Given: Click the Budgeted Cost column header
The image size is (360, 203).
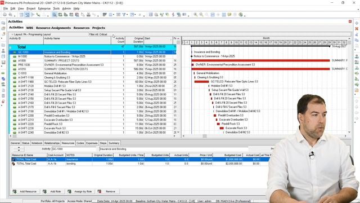Looking at the screenshot, I should click(228, 155).
